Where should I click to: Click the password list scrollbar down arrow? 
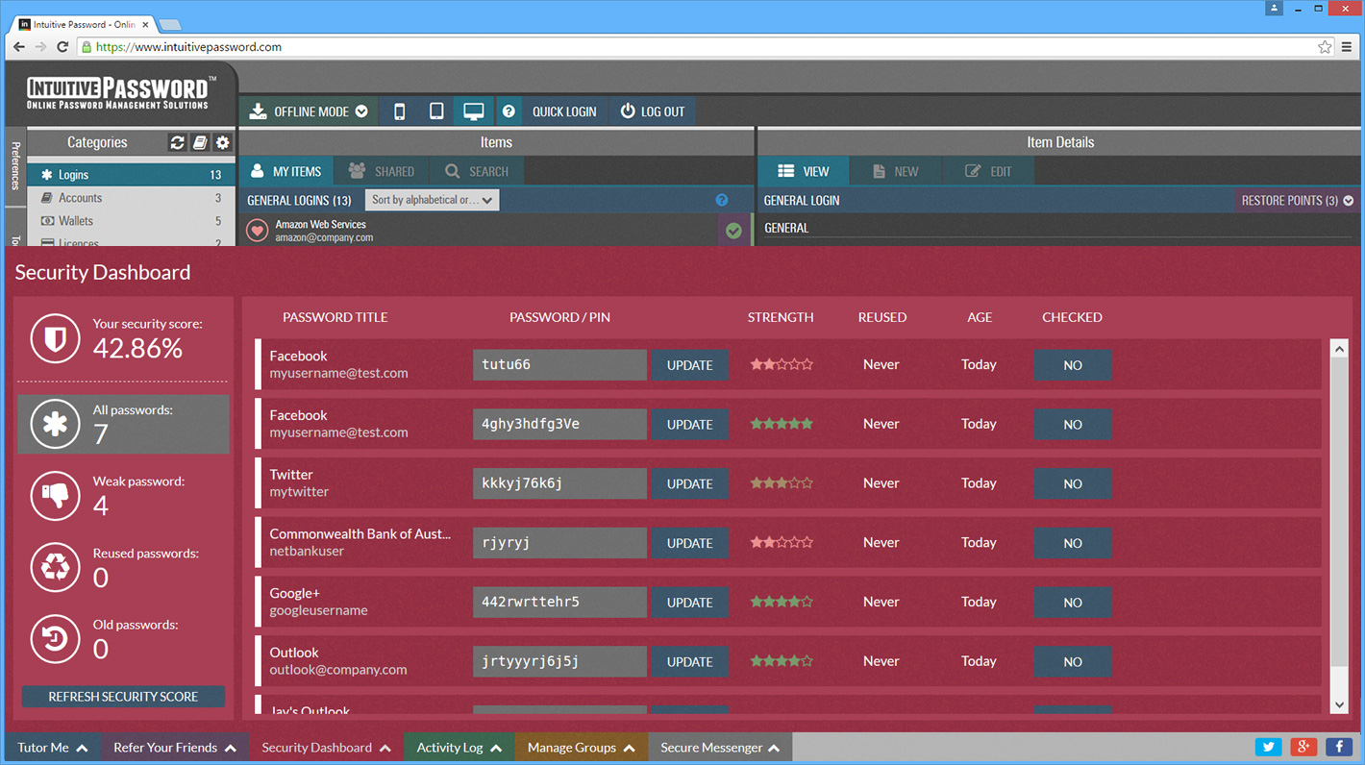[x=1340, y=704]
